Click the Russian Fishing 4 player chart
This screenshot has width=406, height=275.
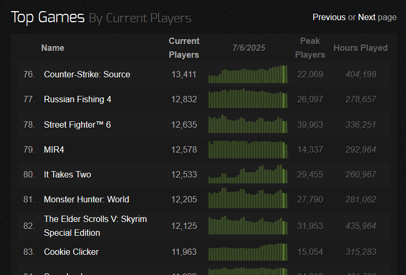(x=248, y=99)
